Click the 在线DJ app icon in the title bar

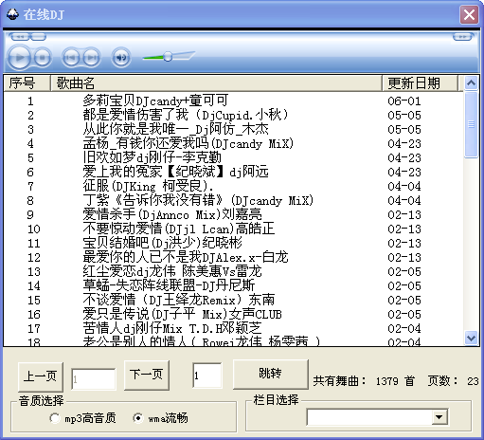coord(12,14)
